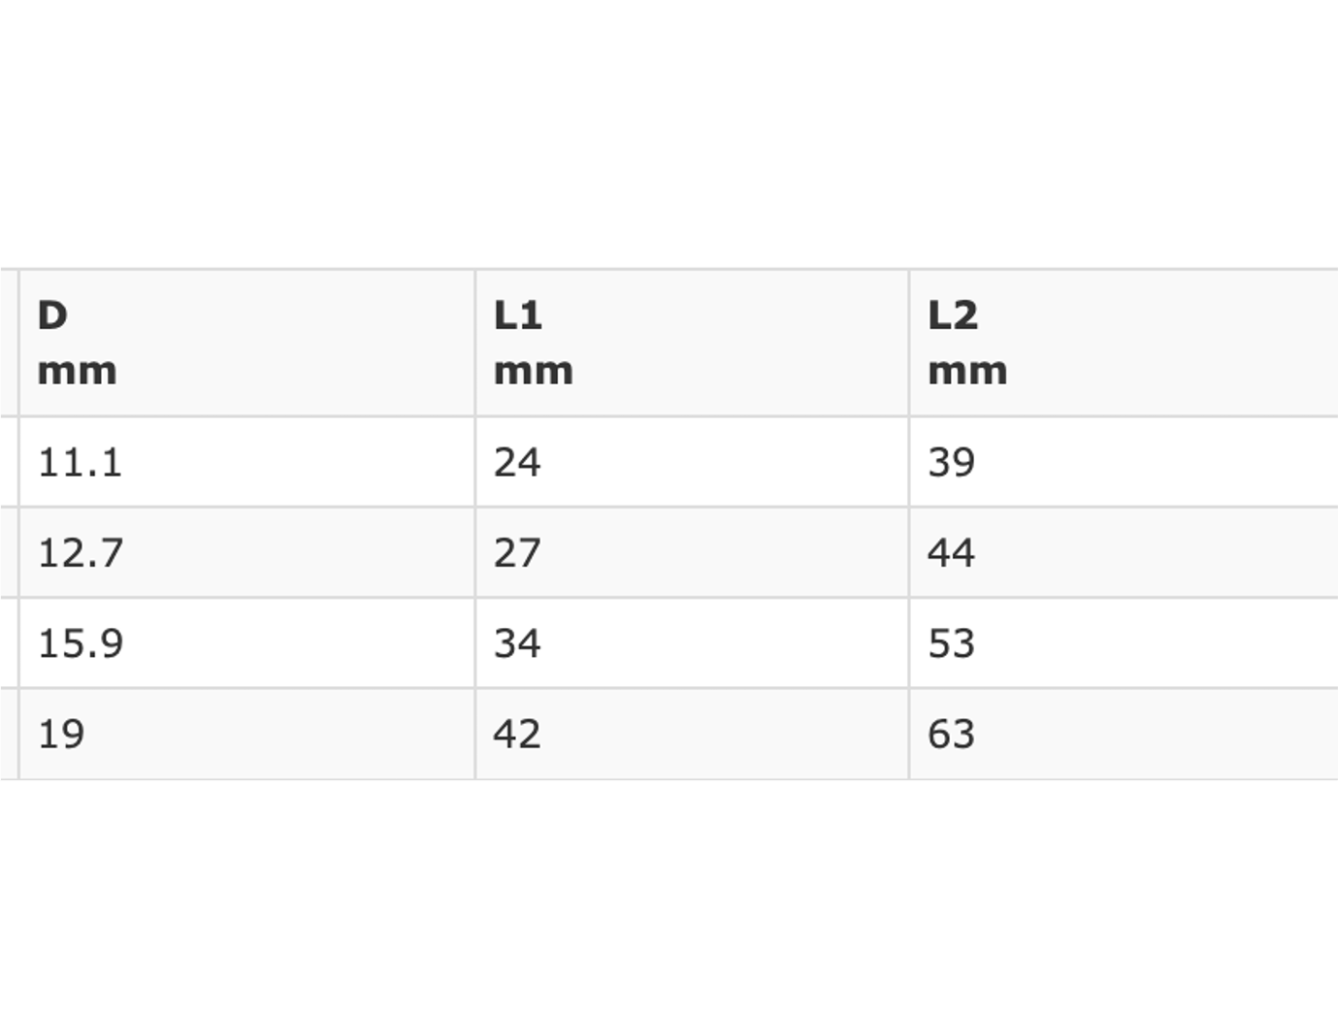This screenshot has height=1018, width=1338.
Task: Click the L2 value 39 cell
Action: point(1124,462)
